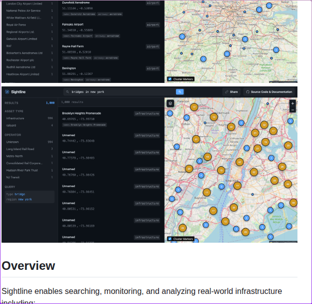
Task: Click the Sightline snowflake logo icon
Action: 7,91
